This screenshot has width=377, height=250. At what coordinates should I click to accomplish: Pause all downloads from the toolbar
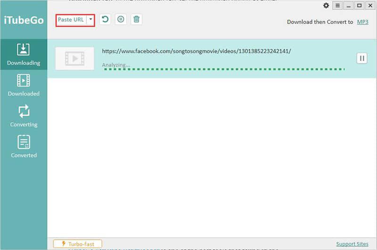tap(121, 19)
